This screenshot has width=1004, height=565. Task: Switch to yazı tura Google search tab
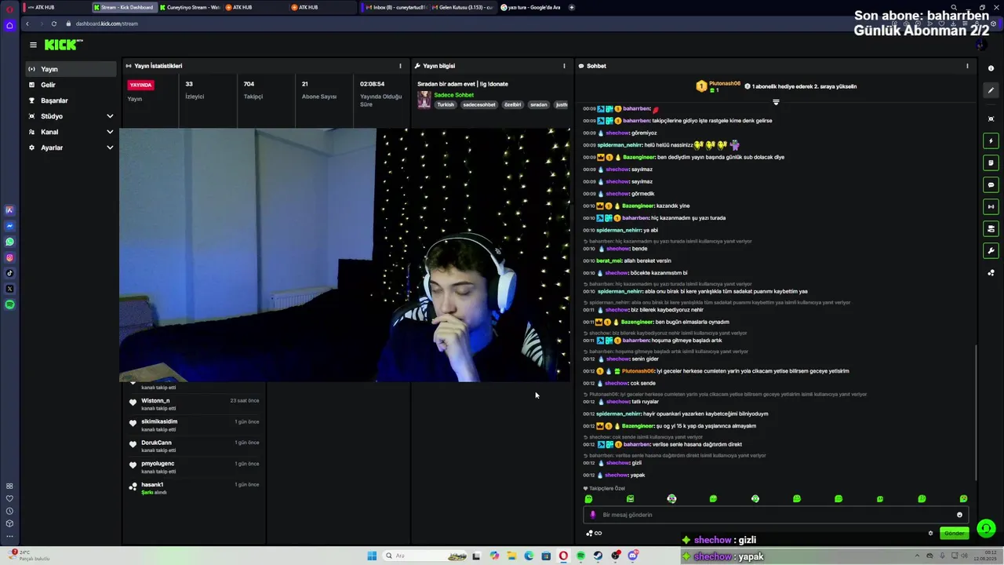(x=532, y=7)
